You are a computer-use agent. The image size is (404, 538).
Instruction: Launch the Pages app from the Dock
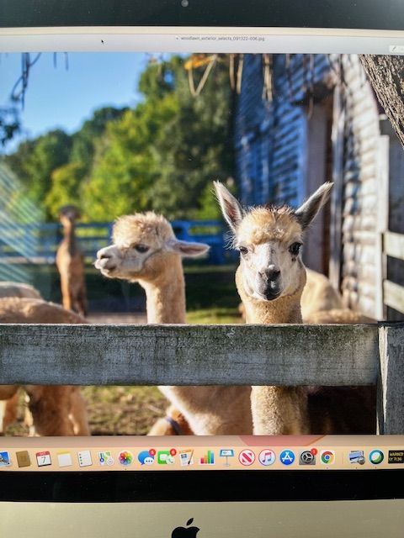(x=187, y=457)
